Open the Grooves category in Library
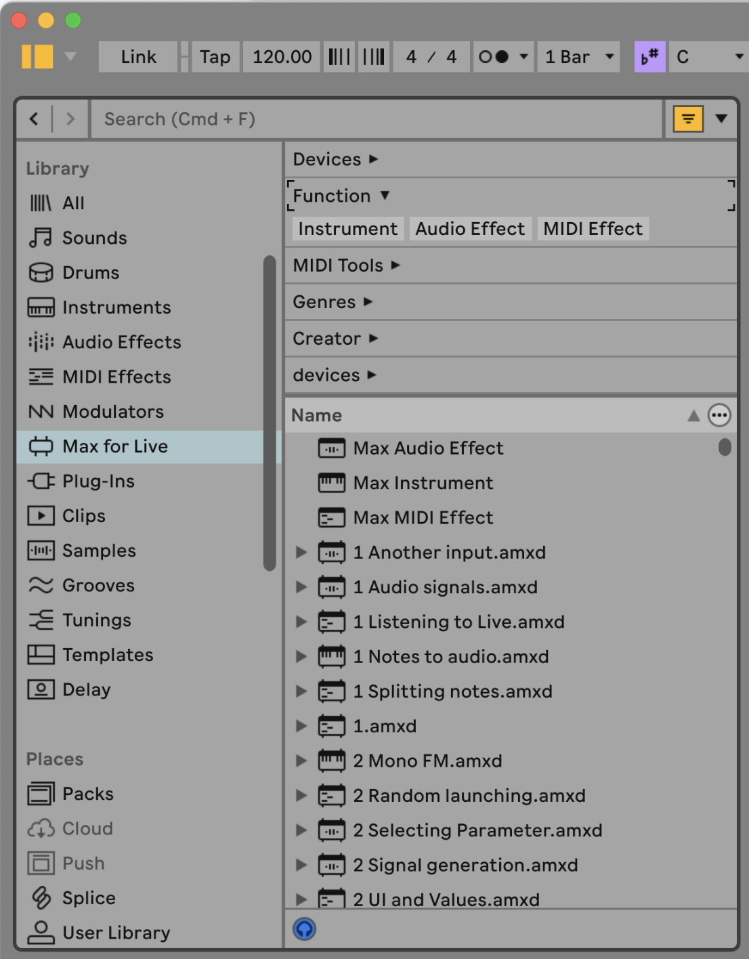The width and height of the screenshot is (749, 959). tap(98, 585)
